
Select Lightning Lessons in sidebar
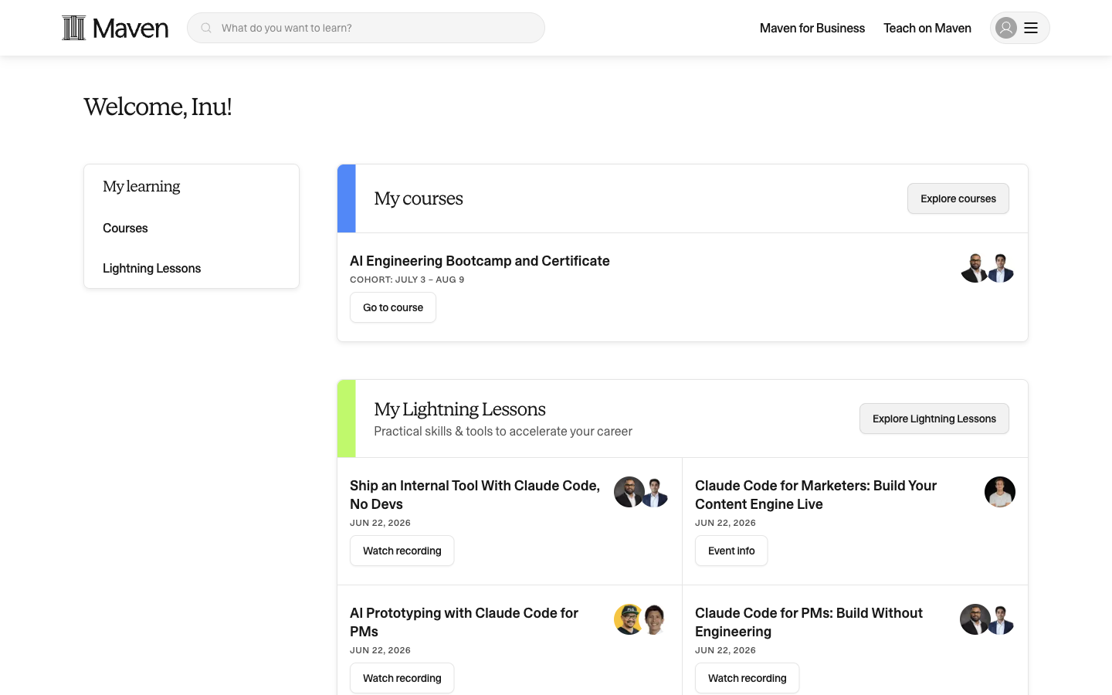tap(152, 268)
